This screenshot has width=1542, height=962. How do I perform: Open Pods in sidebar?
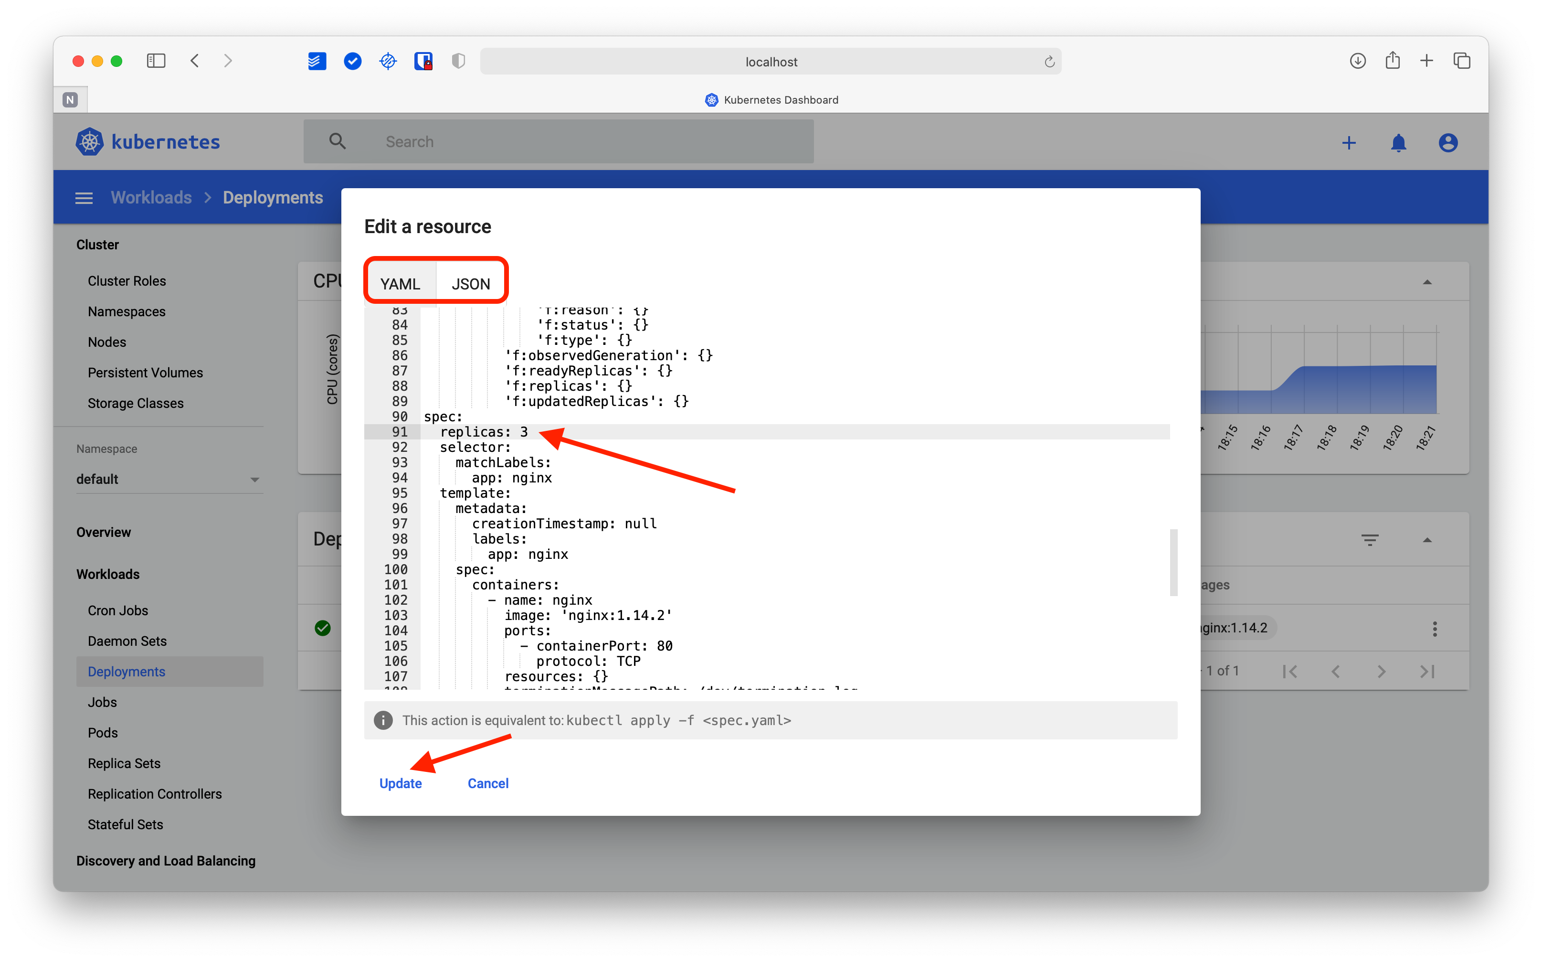(102, 732)
